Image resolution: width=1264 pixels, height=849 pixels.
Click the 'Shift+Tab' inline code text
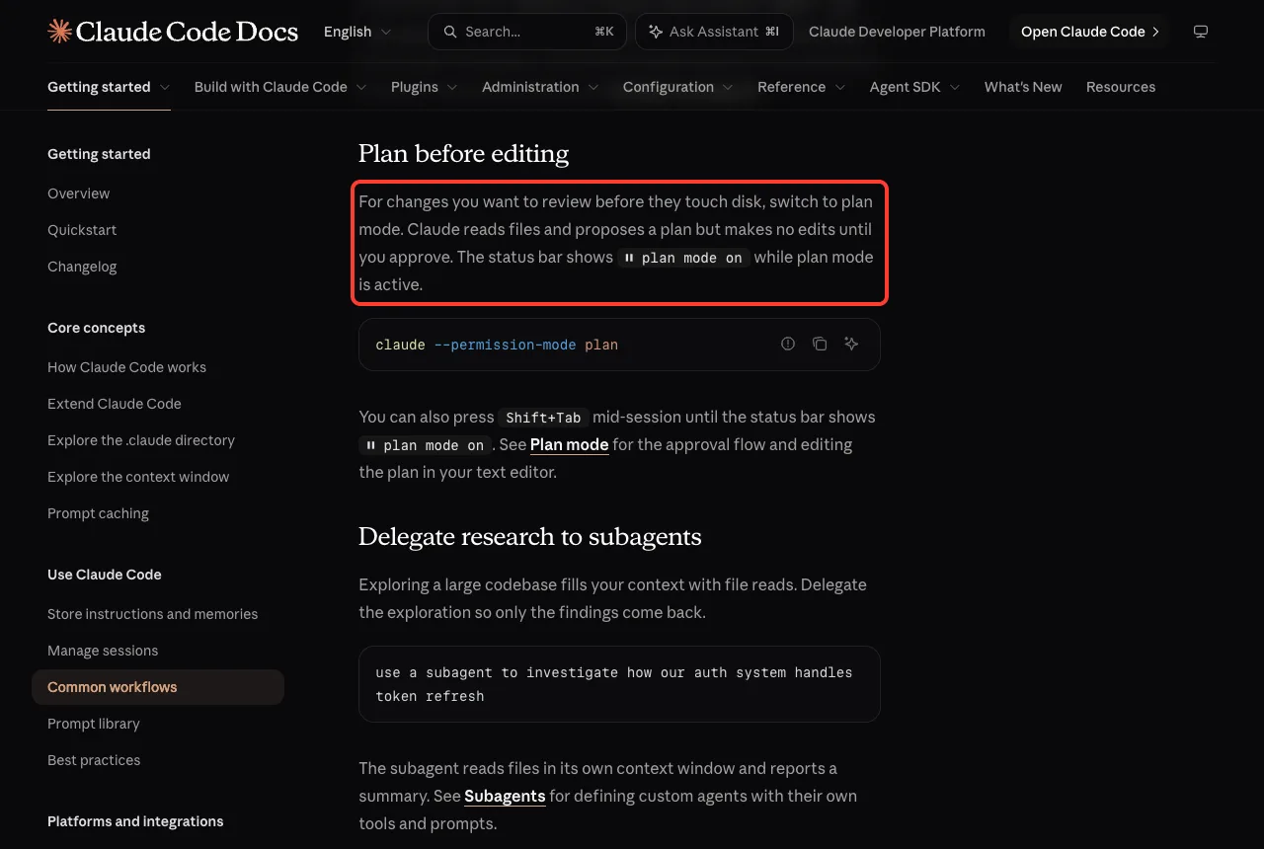(543, 418)
